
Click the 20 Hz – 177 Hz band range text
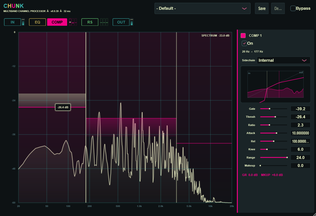coord(252,51)
